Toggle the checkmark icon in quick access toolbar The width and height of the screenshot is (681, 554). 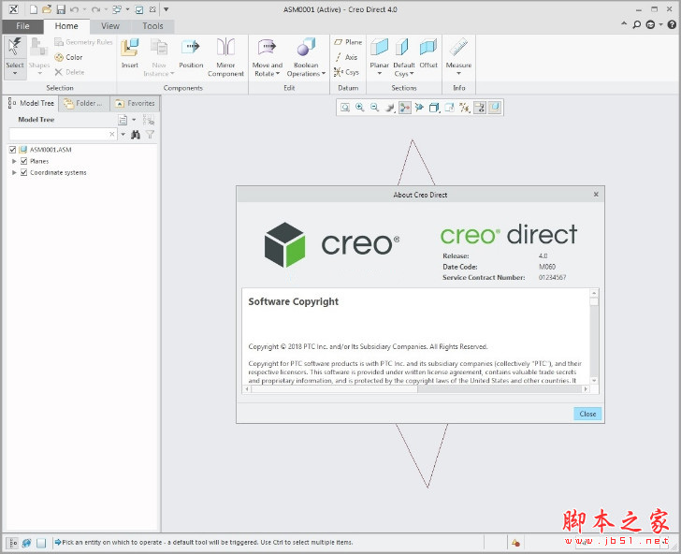[139, 9]
